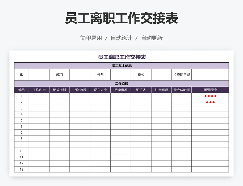Select row number 8 cell
The image size is (243, 186).
21,139
